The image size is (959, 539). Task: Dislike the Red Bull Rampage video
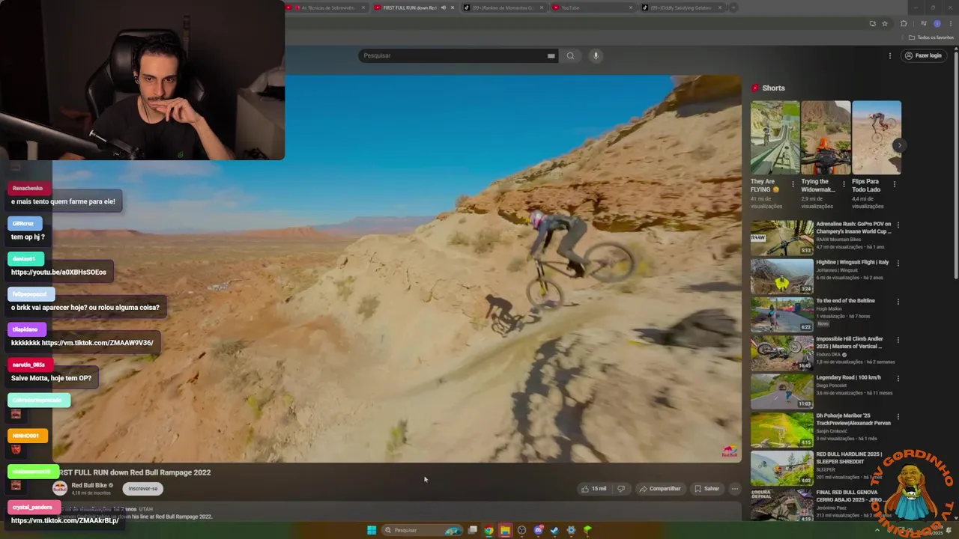pos(620,489)
